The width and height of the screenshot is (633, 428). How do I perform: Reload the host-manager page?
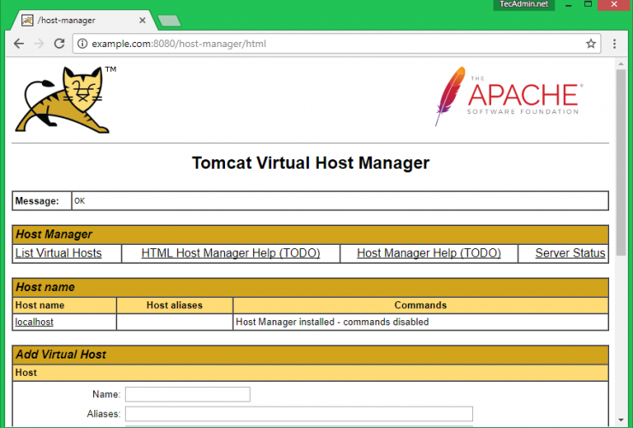tap(59, 44)
